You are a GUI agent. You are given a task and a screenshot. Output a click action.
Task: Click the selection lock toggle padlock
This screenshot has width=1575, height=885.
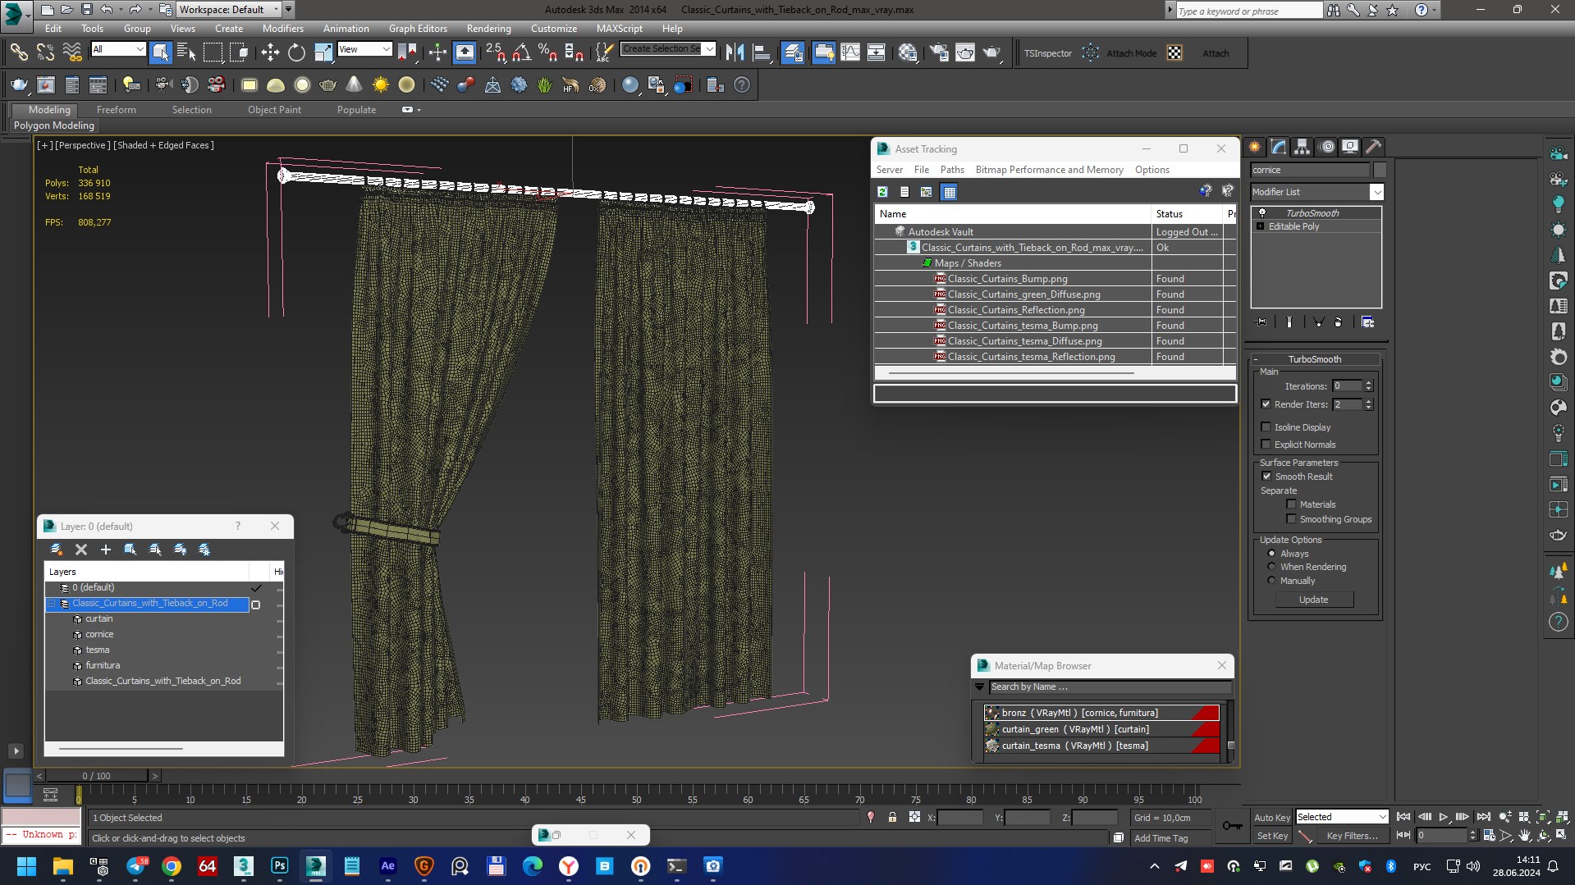coord(892,817)
